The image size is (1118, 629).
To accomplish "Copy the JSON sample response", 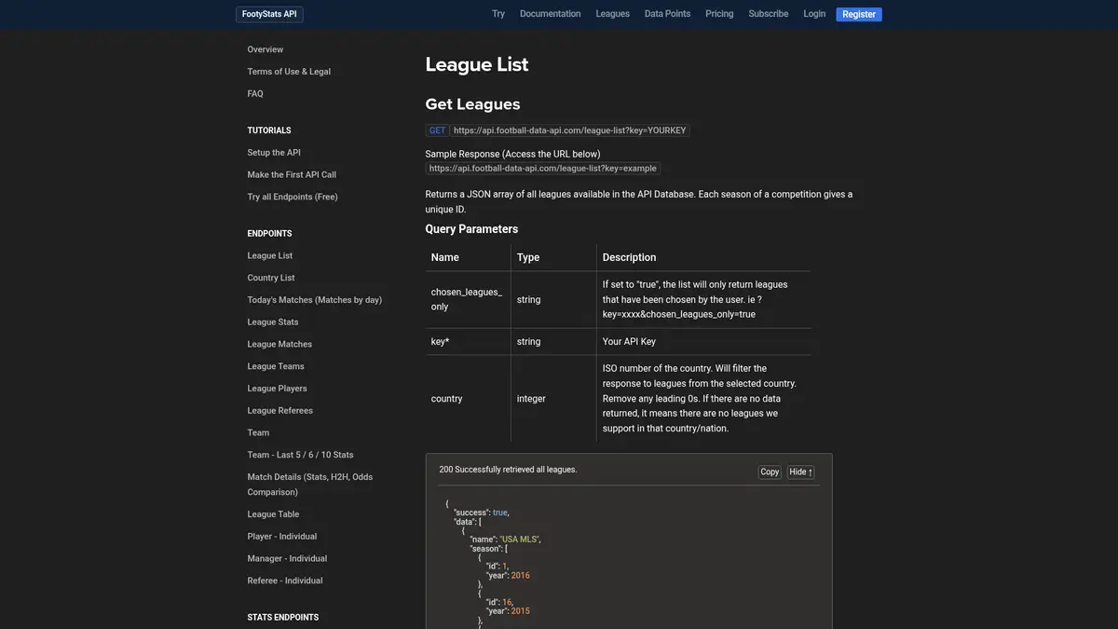I will pos(770,472).
